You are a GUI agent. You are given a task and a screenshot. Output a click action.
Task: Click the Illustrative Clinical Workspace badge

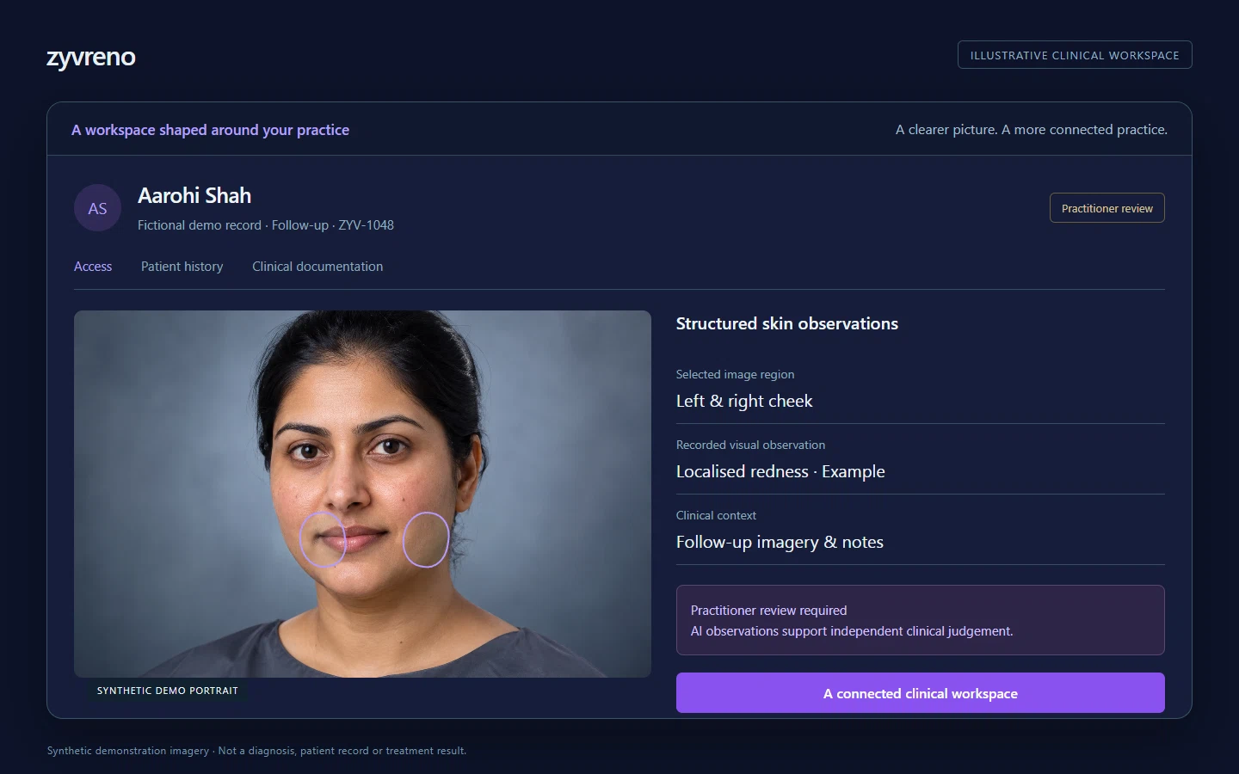[x=1075, y=55]
